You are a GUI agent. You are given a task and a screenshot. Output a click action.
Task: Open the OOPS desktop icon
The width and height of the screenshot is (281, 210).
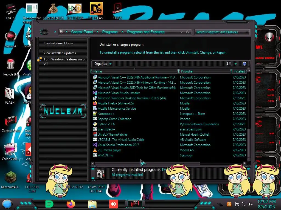[x=117, y=11]
